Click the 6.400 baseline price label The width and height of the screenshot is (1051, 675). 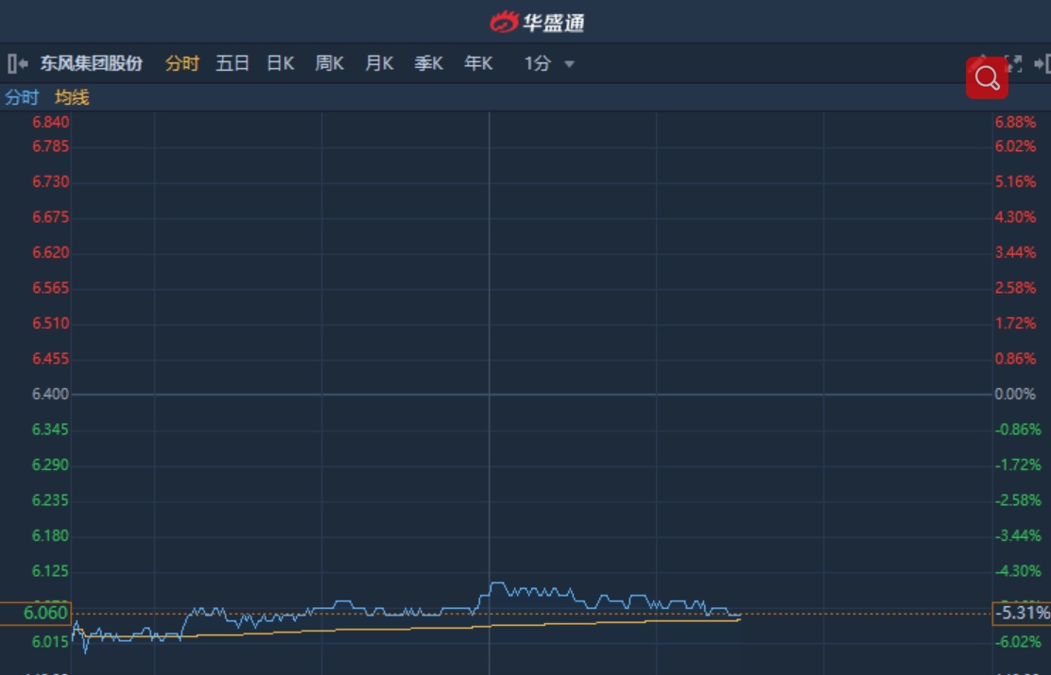click(50, 394)
